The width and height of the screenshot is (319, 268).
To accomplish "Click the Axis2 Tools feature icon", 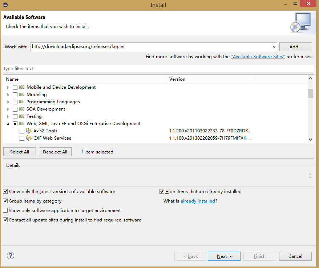I will (x=29, y=131).
